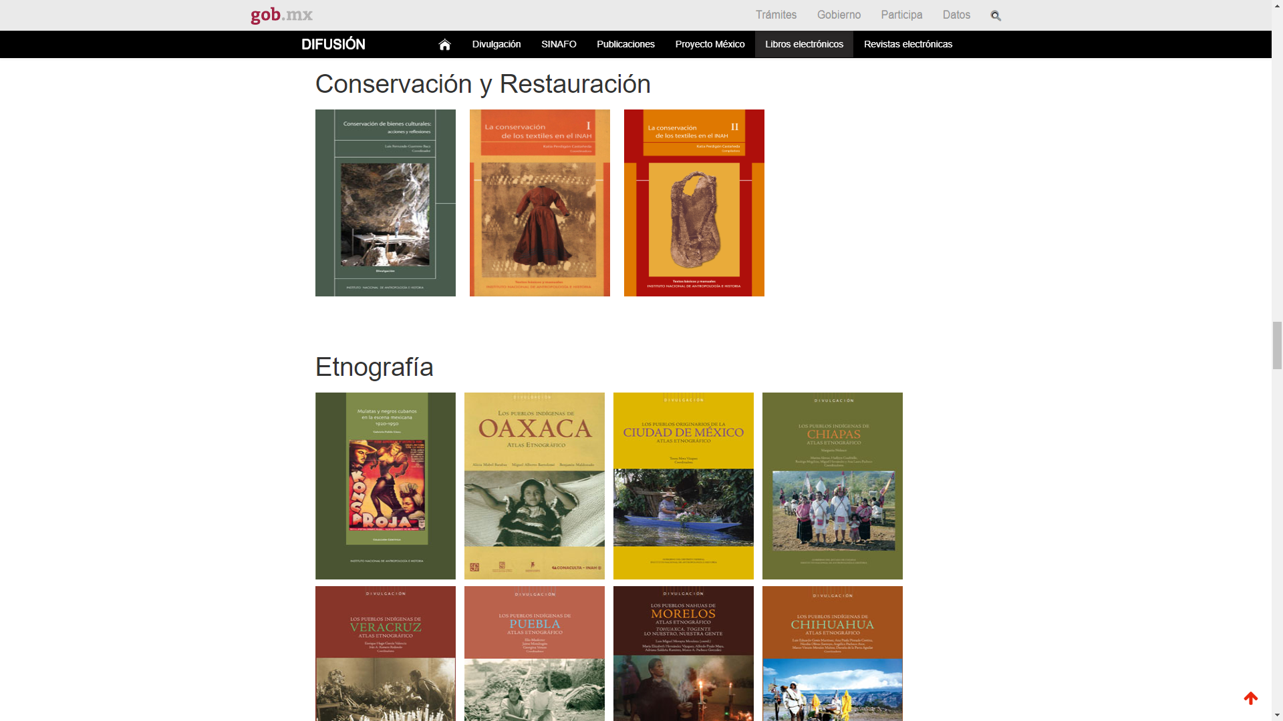This screenshot has height=721, width=1283.
Task: Click the vertical page scrollbar thumb
Action: tap(1277, 345)
